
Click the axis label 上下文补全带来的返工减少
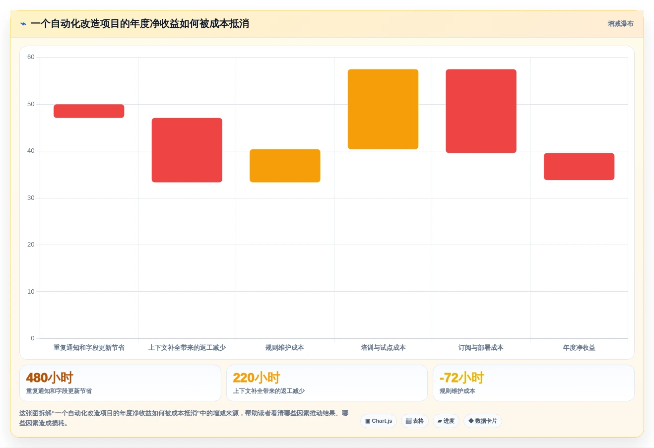click(x=187, y=348)
